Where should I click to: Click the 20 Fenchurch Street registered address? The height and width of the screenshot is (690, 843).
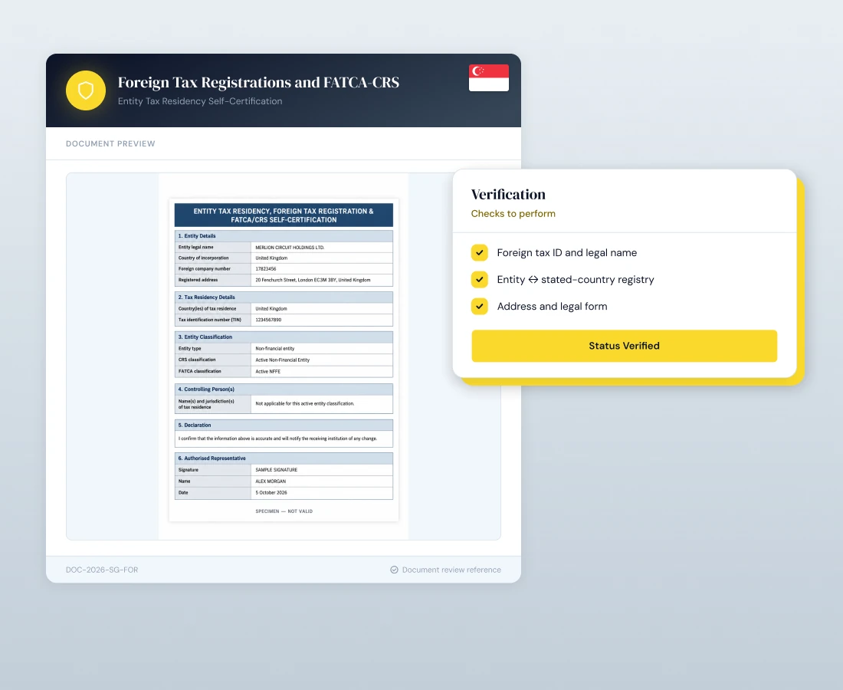pos(313,280)
